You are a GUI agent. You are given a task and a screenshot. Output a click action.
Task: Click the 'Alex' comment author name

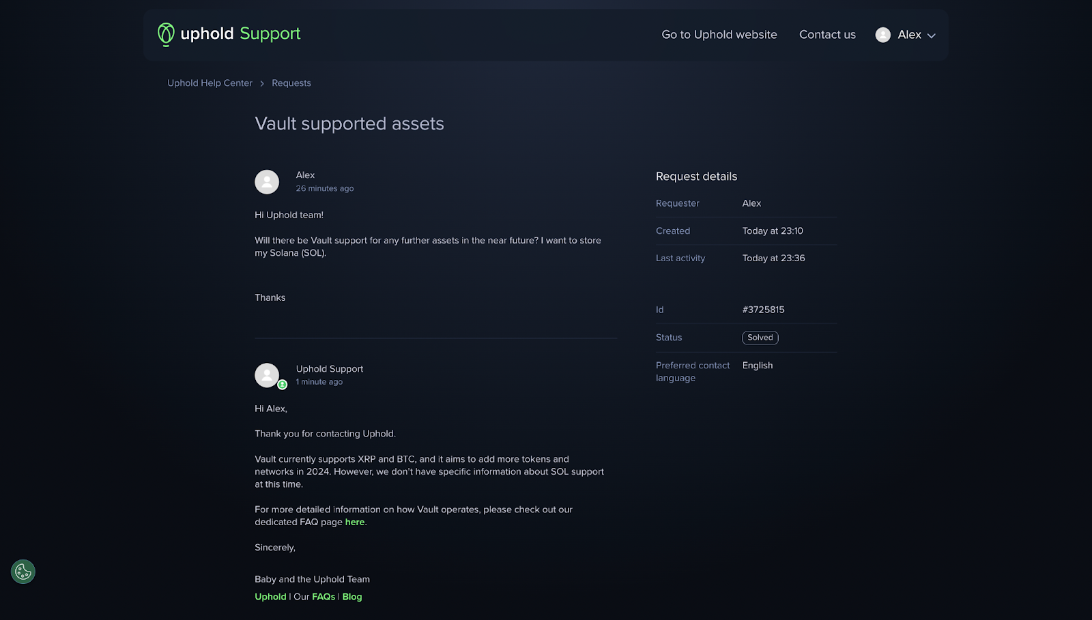(305, 175)
